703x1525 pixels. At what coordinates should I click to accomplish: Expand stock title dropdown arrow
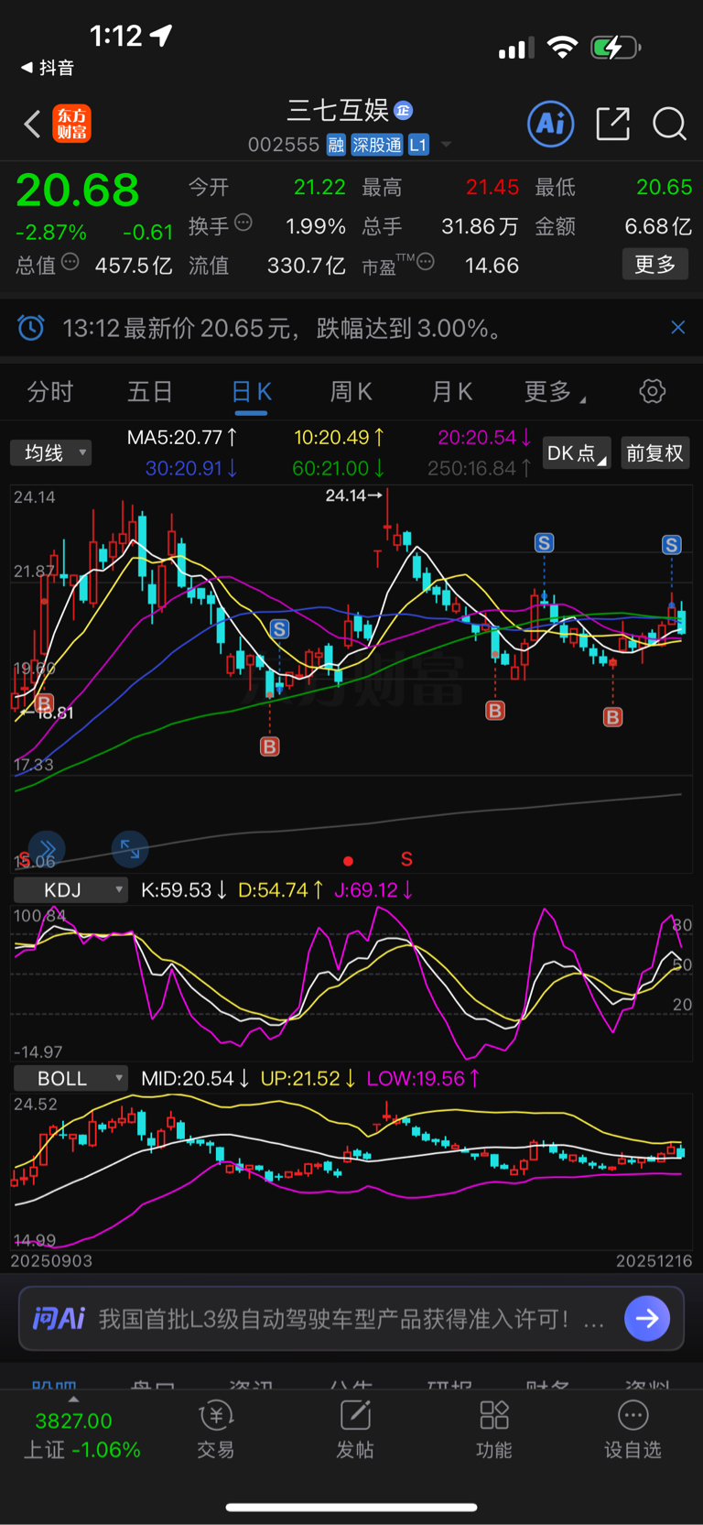[x=447, y=145]
